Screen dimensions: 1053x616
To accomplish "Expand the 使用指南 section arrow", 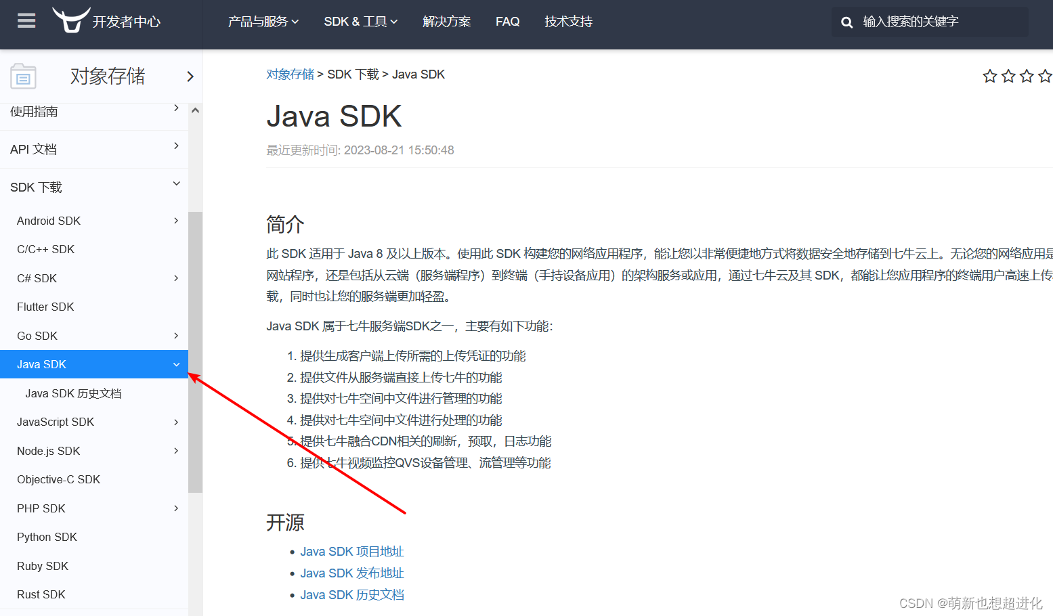I will pyautogui.click(x=176, y=108).
